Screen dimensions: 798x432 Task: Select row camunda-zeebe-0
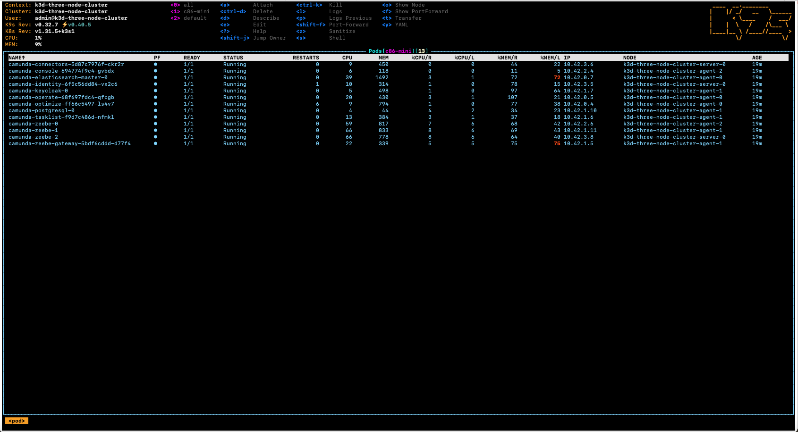click(x=398, y=124)
